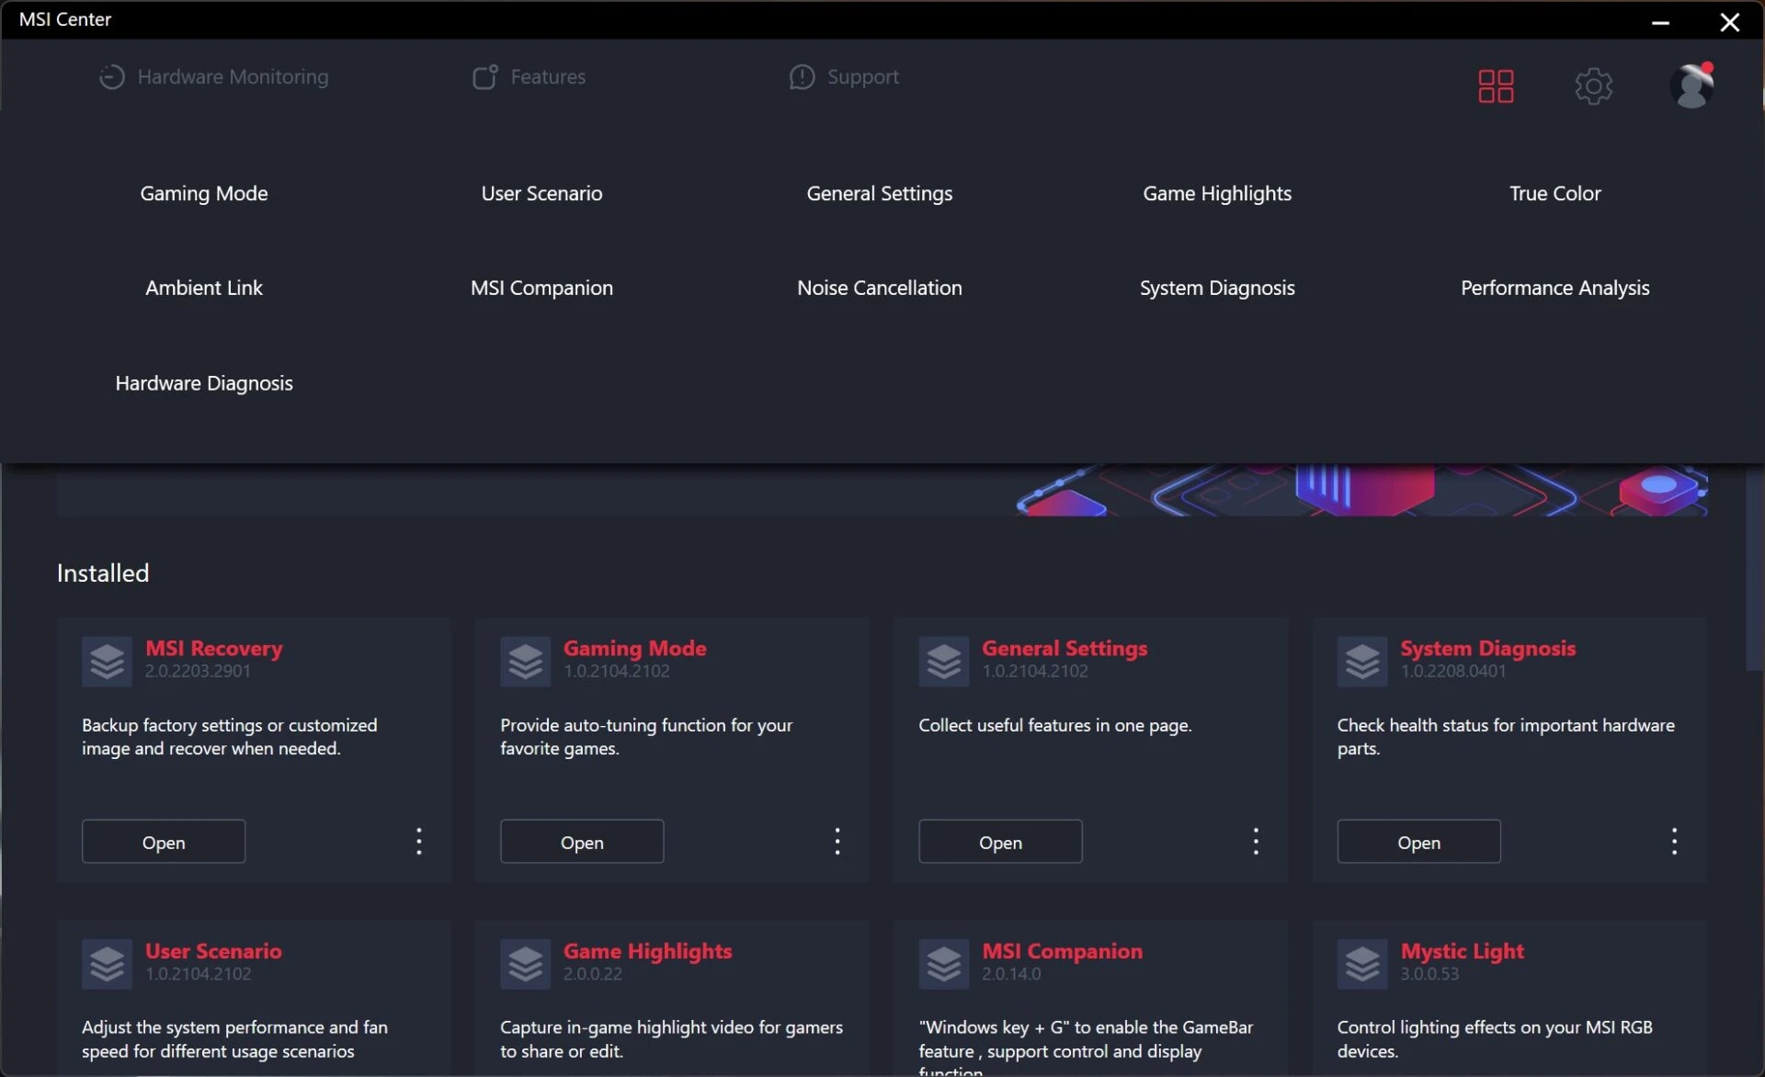Select System Diagnosis from the features menu
Screen dimensions: 1765x1077
click(1217, 289)
